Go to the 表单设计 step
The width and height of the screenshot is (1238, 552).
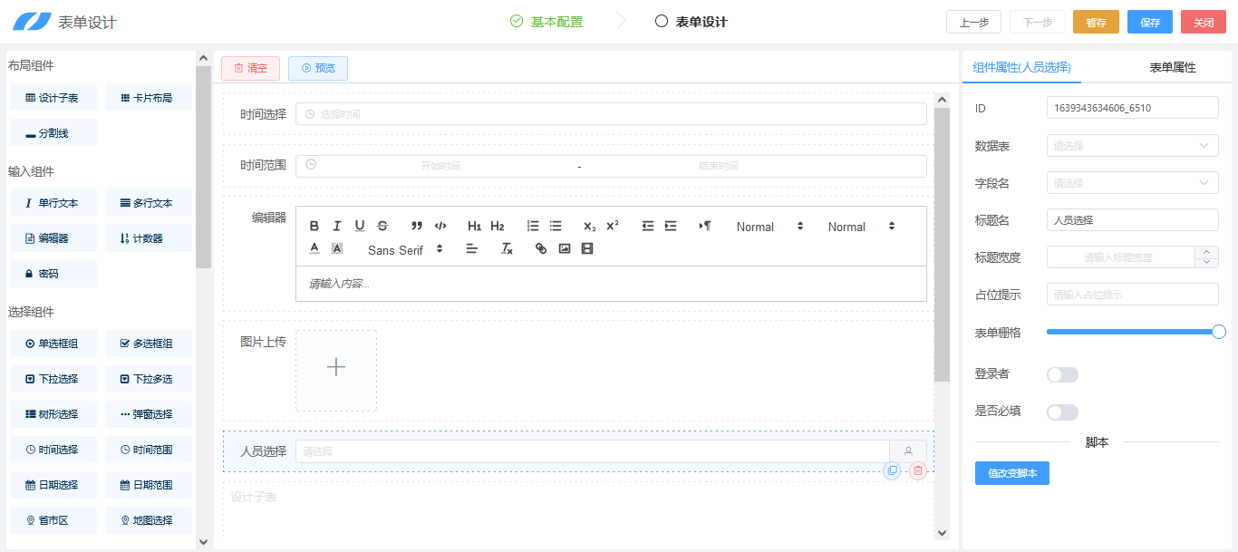692,22
